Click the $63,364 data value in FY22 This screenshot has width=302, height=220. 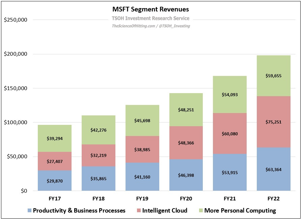click(x=274, y=170)
